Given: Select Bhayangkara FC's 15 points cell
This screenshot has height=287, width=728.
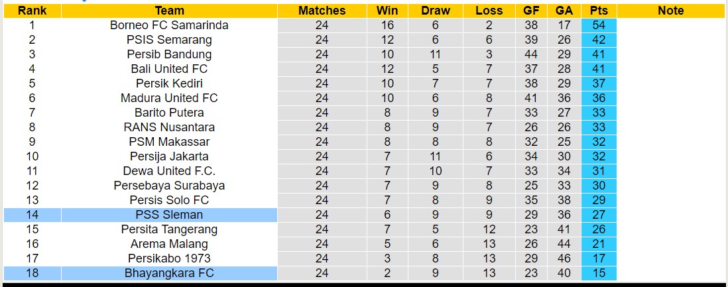Looking at the screenshot, I should click(x=599, y=273).
